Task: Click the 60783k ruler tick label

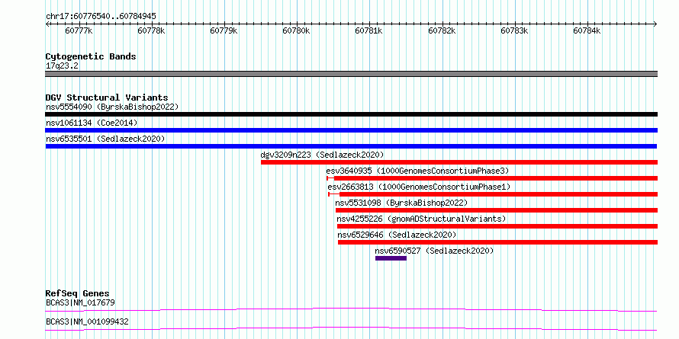Action: [515, 31]
